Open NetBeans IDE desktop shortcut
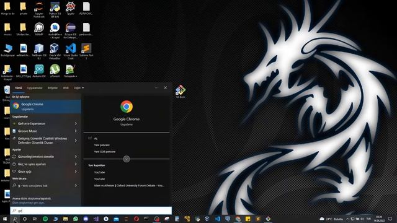 point(39,51)
